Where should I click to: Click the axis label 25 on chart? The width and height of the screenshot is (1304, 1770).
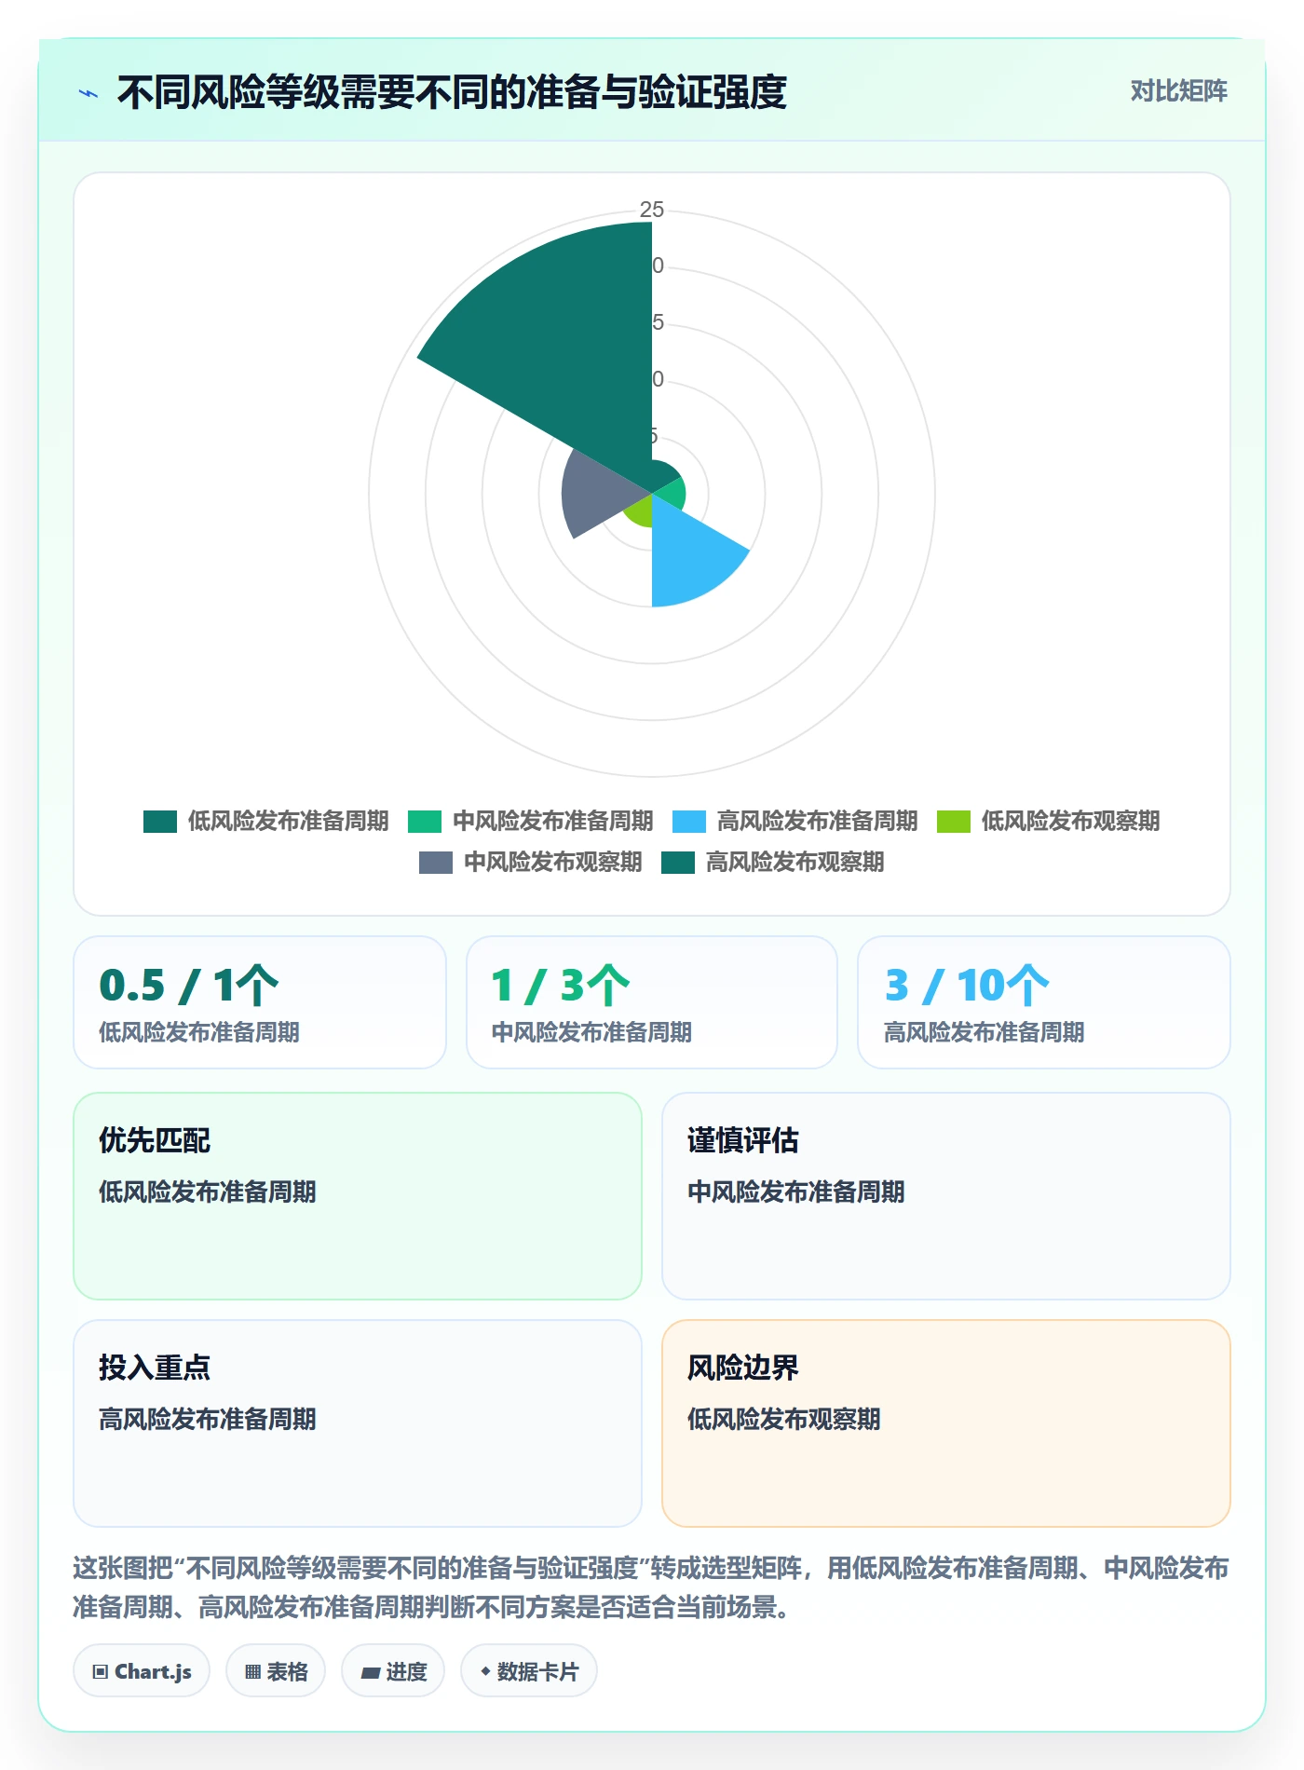point(652,210)
